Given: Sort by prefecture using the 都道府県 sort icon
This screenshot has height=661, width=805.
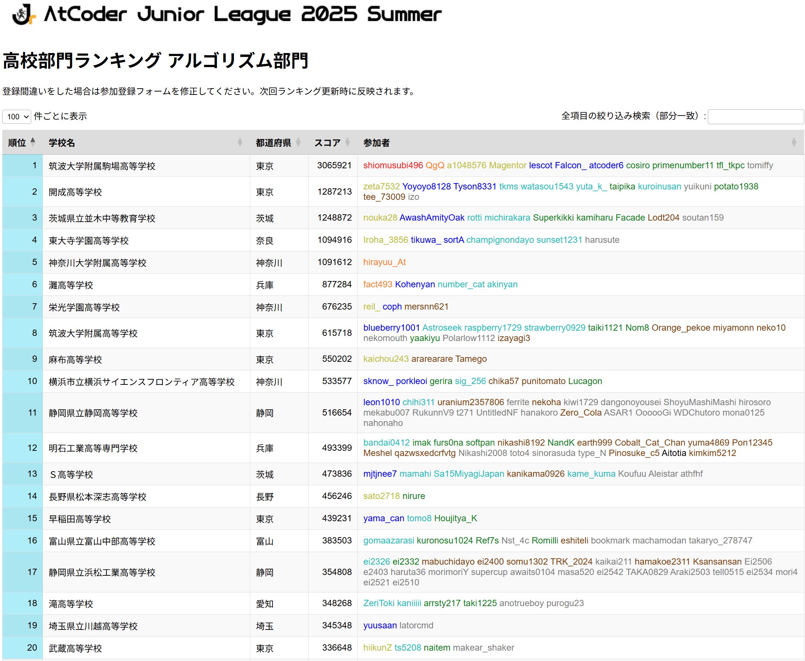Looking at the screenshot, I should click(x=298, y=143).
